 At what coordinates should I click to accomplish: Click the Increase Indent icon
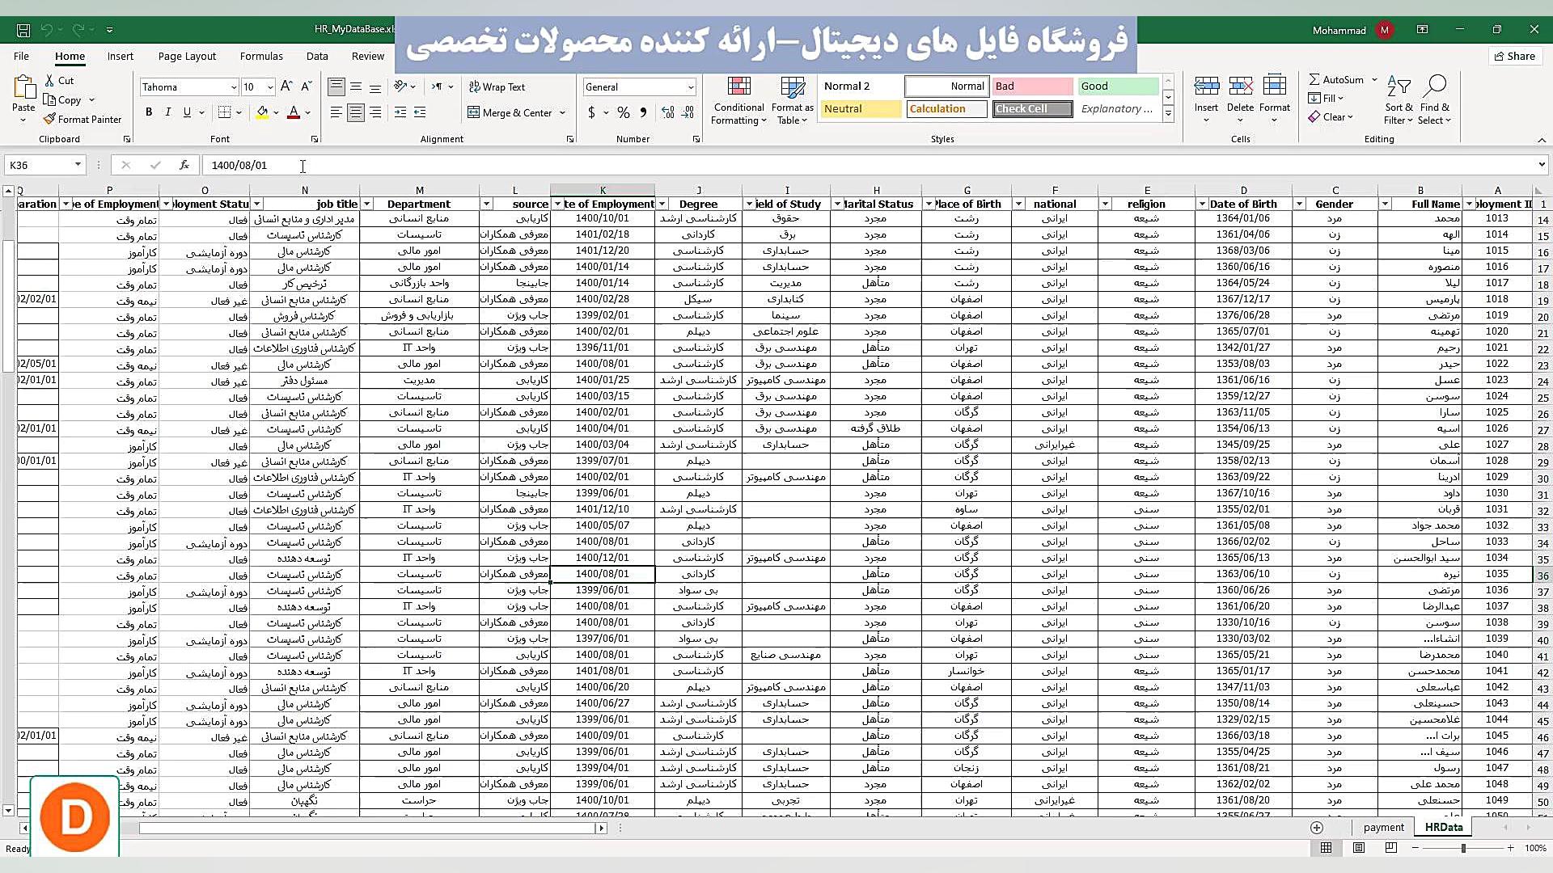pyautogui.click(x=420, y=112)
